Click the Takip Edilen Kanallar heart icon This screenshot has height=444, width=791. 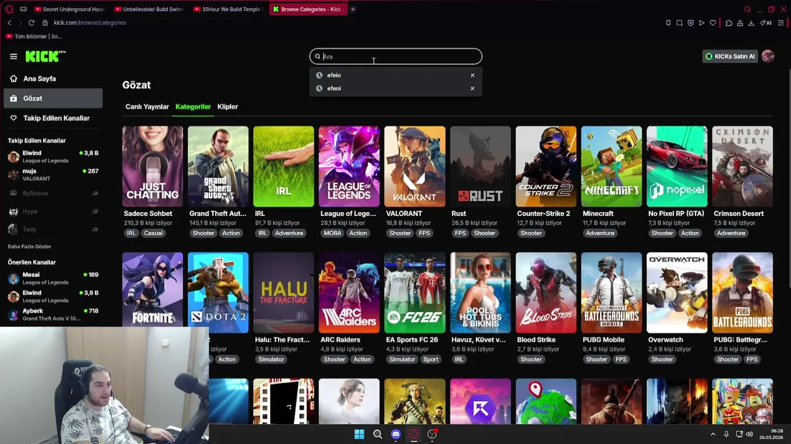[x=14, y=118]
